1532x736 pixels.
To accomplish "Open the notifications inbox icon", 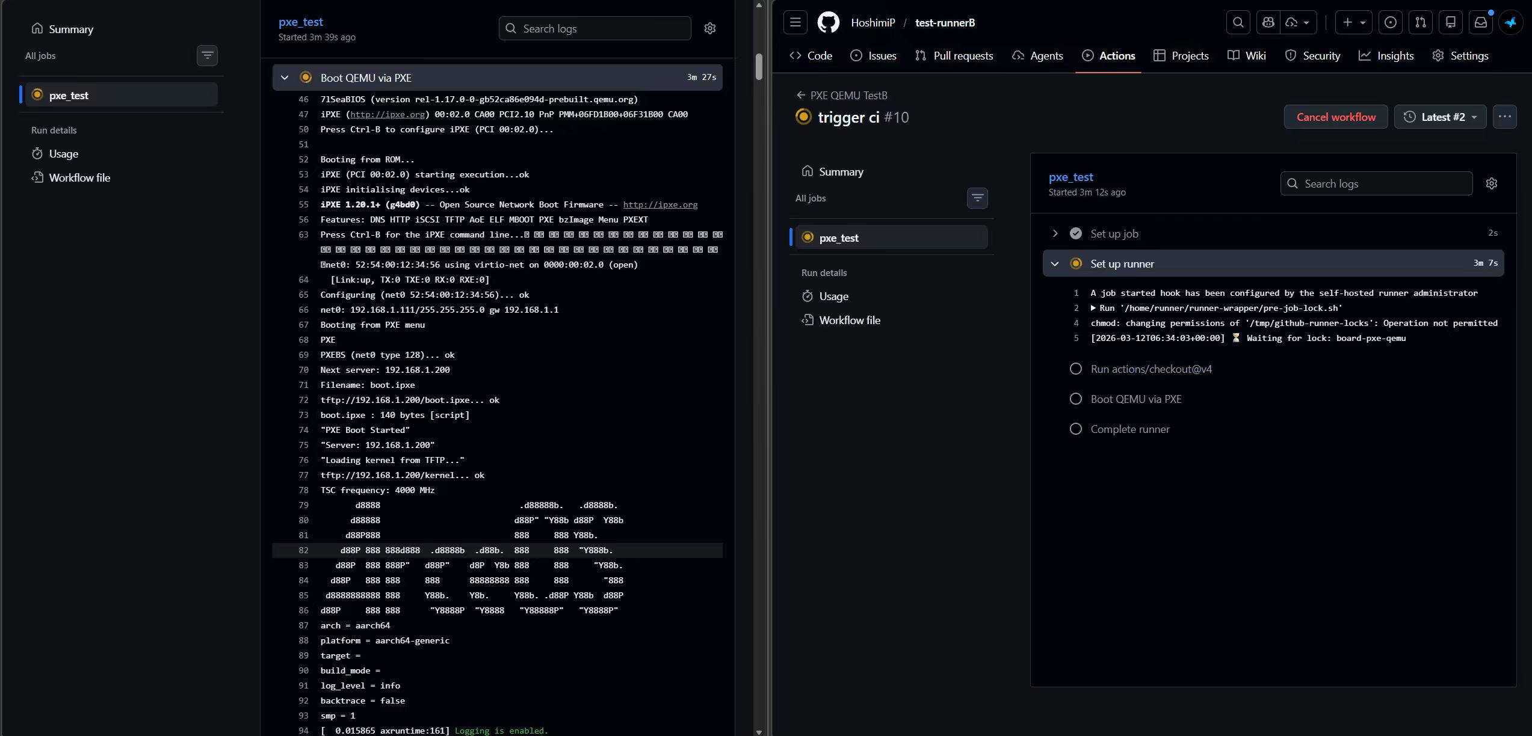I will point(1480,23).
